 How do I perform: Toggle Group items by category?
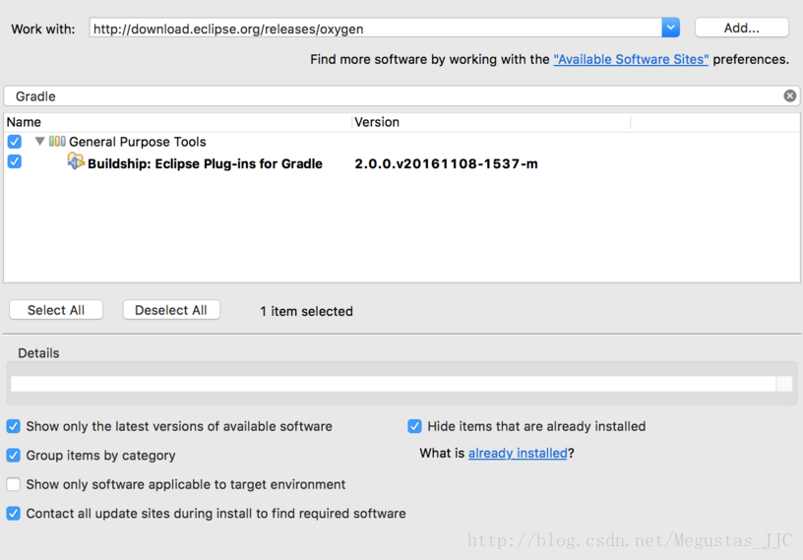point(14,455)
